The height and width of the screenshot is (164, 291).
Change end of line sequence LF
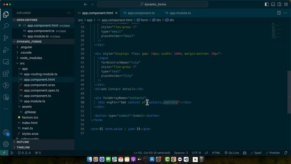(x=206, y=153)
